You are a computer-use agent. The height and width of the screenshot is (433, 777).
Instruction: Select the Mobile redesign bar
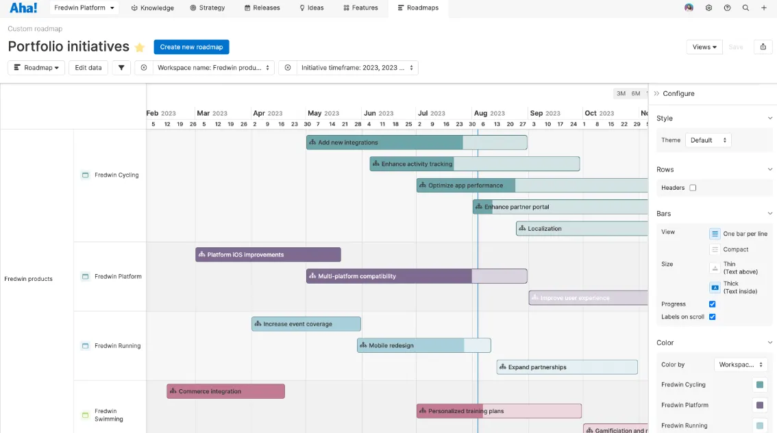coord(424,345)
